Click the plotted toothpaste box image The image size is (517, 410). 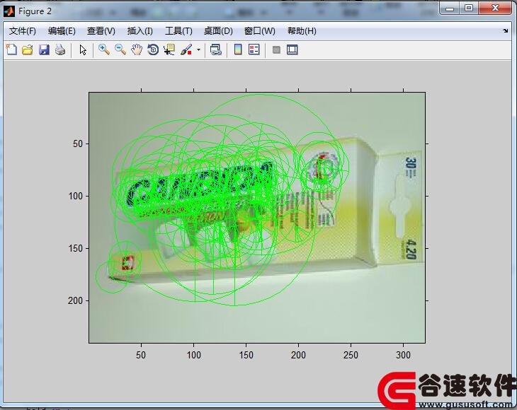click(257, 218)
